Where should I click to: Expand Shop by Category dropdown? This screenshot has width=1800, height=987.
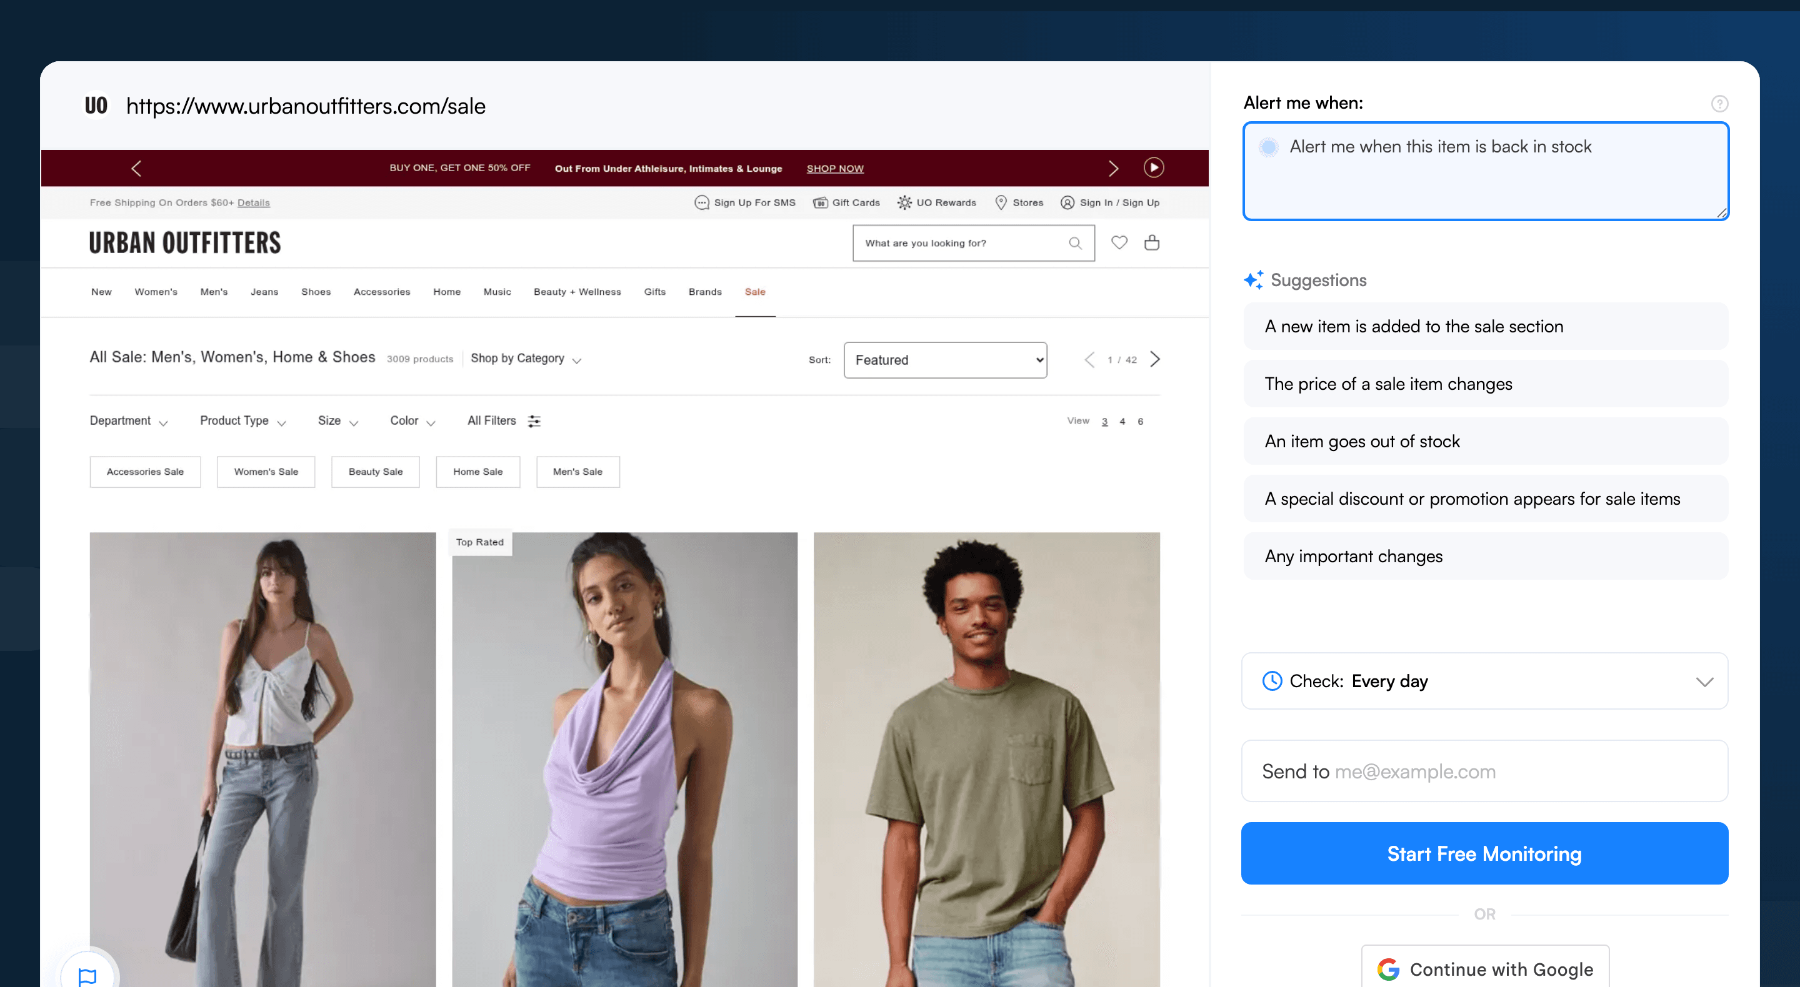point(526,359)
